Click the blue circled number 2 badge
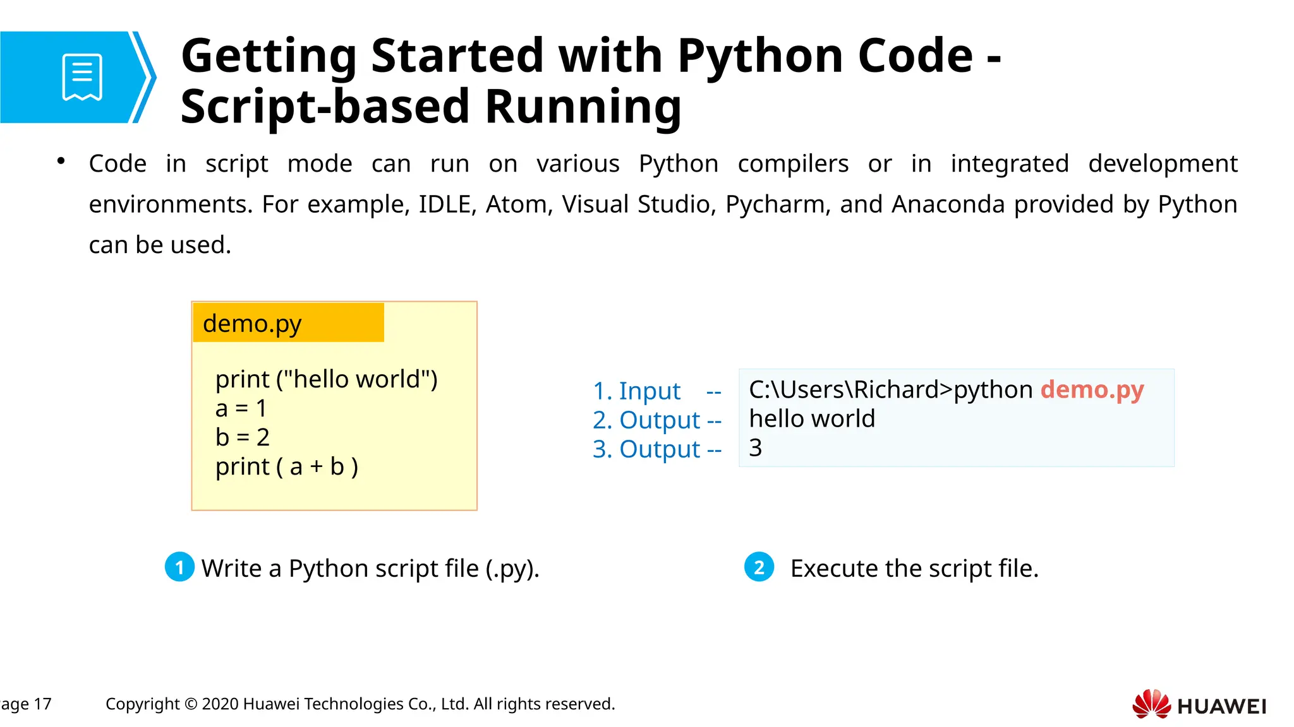This screenshot has width=1294, height=727. coord(759,567)
